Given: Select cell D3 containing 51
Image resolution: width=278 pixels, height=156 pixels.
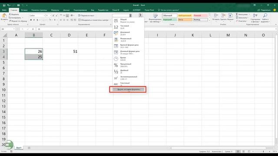Looking at the screenshot, I should [x=69, y=52].
